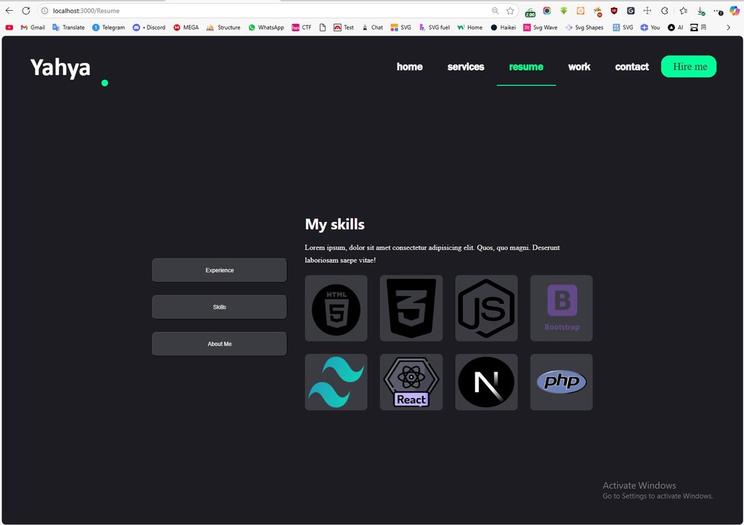Open the Discord bookmark
This screenshot has height=525, width=744.
click(149, 28)
